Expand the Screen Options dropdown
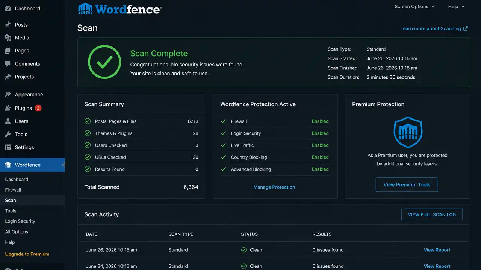The height and width of the screenshot is (270, 481). (x=414, y=6)
